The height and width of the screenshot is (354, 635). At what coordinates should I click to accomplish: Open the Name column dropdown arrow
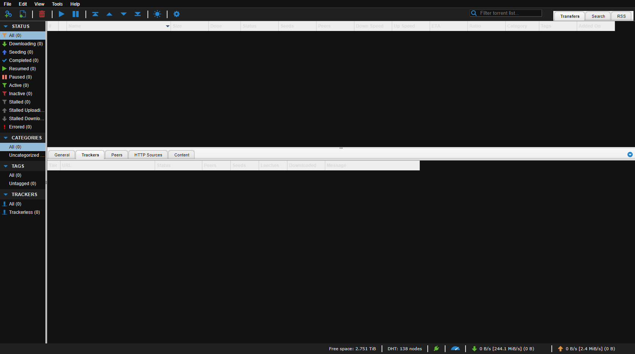pyautogui.click(x=168, y=26)
